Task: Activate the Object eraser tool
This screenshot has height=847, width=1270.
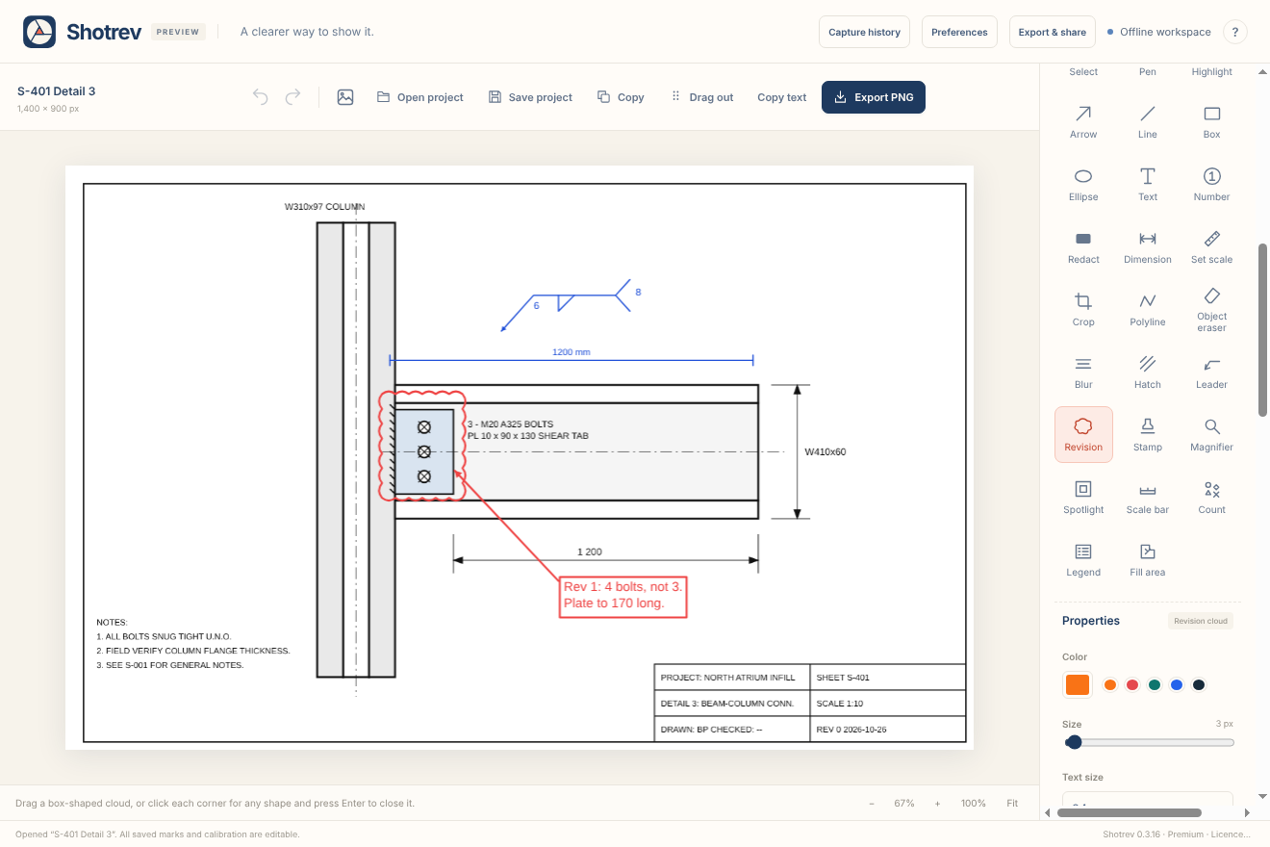Action: click(1212, 309)
